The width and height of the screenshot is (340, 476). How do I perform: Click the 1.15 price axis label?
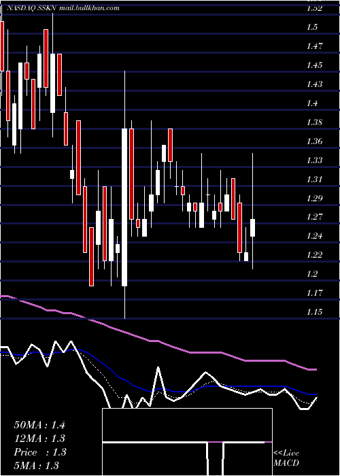314,311
